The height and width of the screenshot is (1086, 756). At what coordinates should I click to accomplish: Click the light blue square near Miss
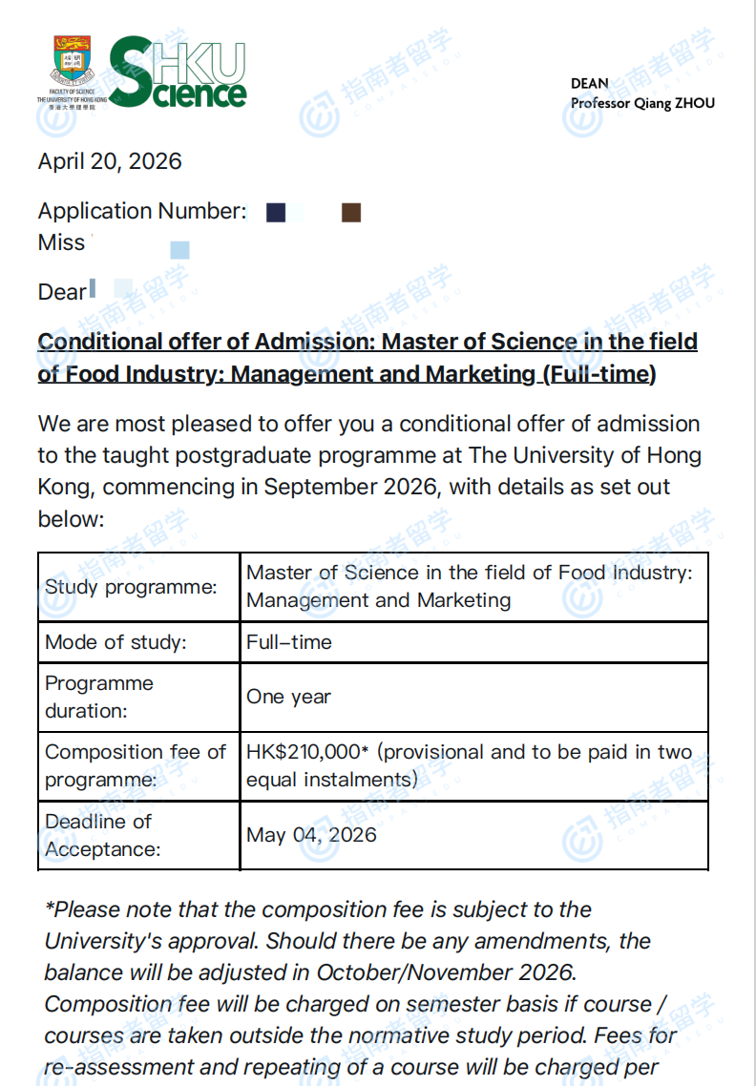[179, 250]
